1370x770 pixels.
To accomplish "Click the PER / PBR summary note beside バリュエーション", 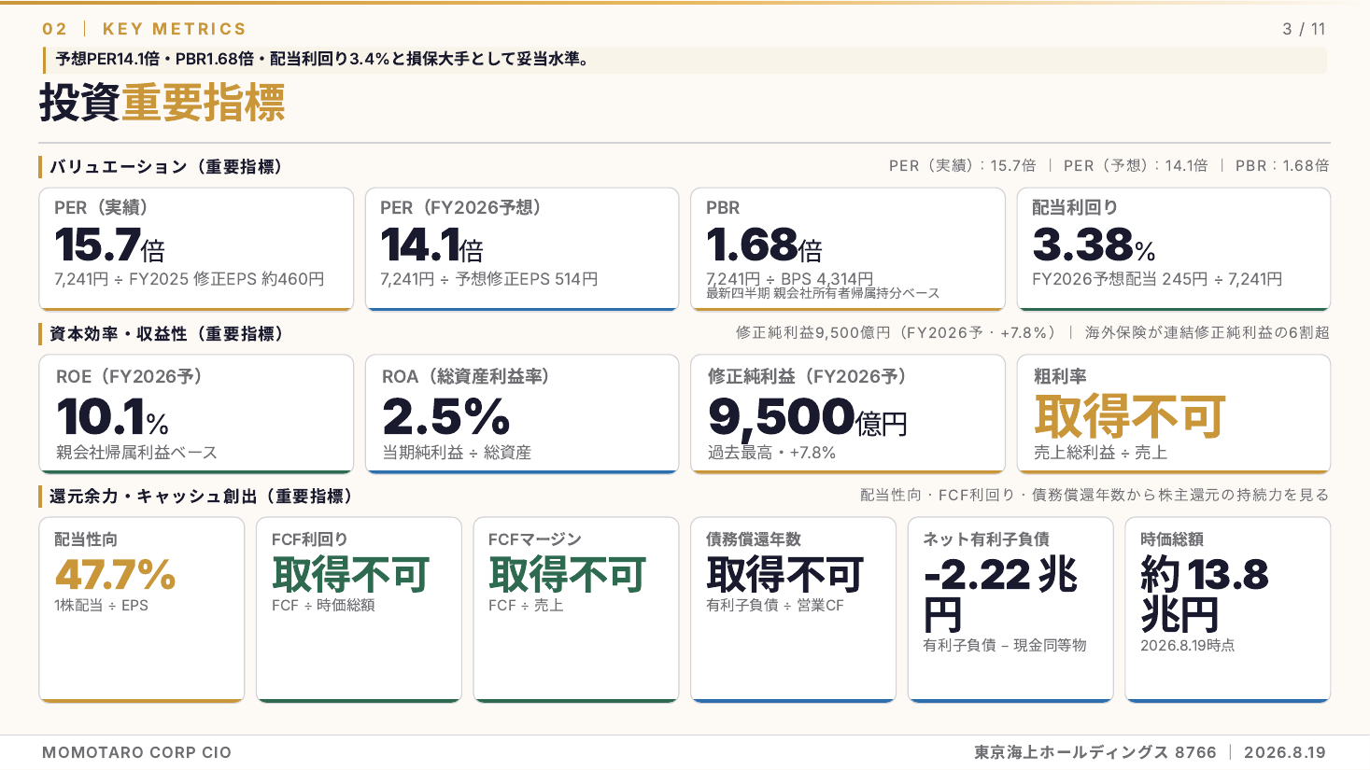I will 1109,165.
